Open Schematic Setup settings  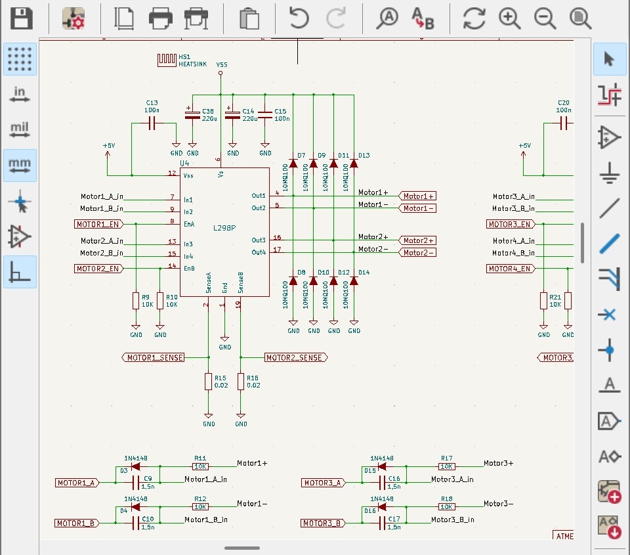(73, 18)
